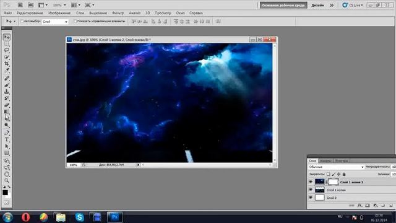Select the Lasso tool
This screenshot has width=396, height=223.
7,50
